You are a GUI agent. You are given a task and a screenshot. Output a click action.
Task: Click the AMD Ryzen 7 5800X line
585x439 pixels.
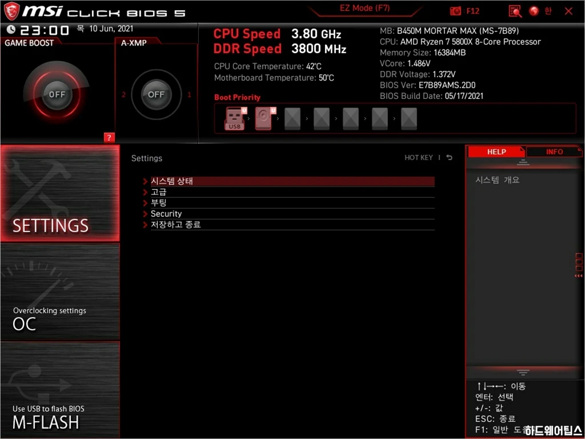click(460, 42)
